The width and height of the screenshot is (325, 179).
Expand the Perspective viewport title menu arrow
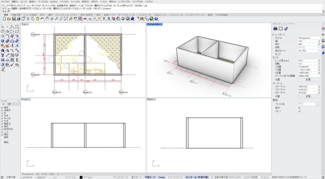point(161,24)
